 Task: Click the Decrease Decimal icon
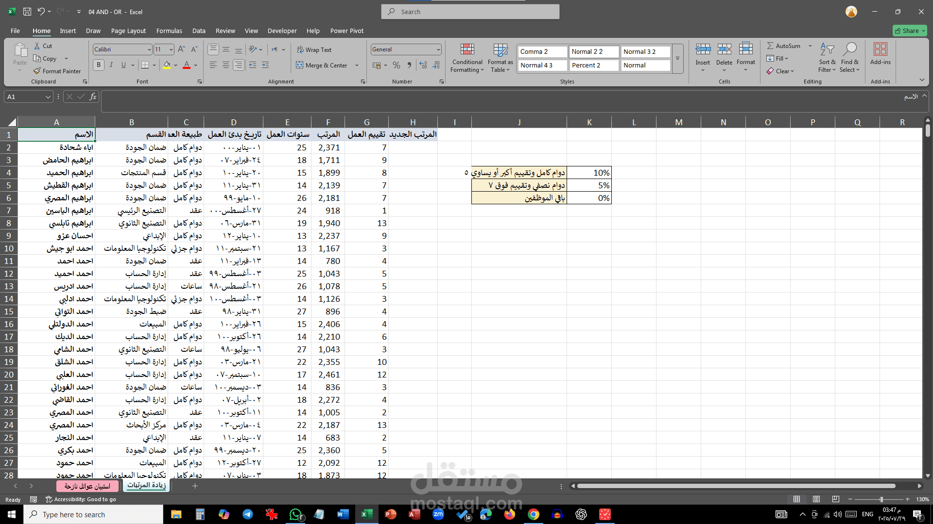[436, 65]
